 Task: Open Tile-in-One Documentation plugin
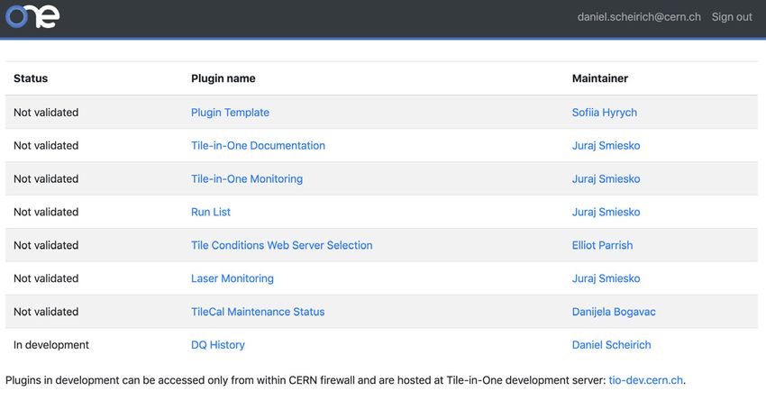pyautogui.click(x=258, y=146)
